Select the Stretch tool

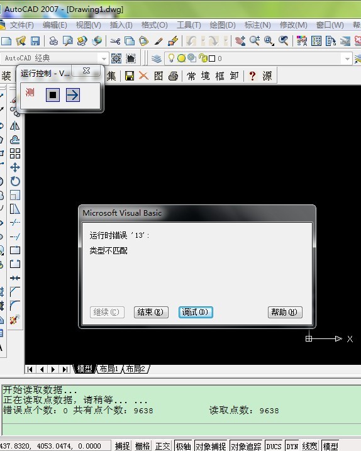(x=15, y=209)
